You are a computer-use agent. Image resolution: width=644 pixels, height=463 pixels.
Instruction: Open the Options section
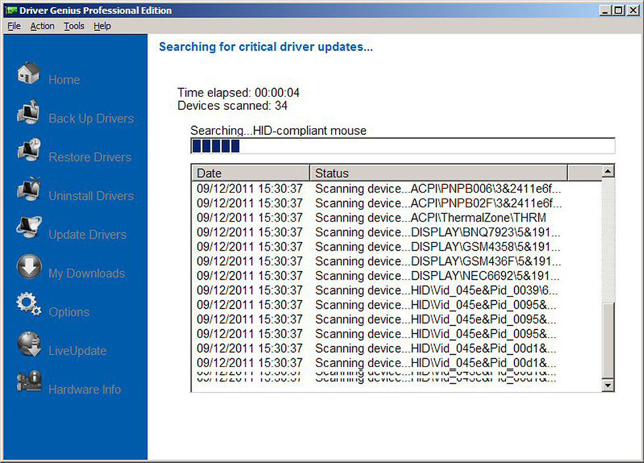click(69, 312)
